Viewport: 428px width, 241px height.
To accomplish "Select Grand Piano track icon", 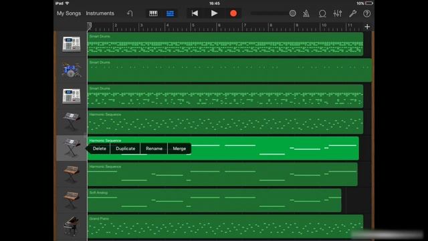I will coord(72,226).
